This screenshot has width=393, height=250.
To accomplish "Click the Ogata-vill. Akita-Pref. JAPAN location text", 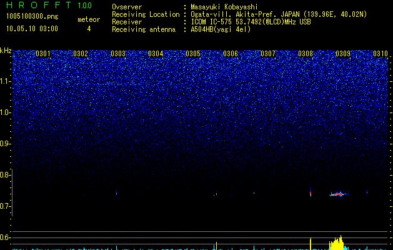I will 279,14.
